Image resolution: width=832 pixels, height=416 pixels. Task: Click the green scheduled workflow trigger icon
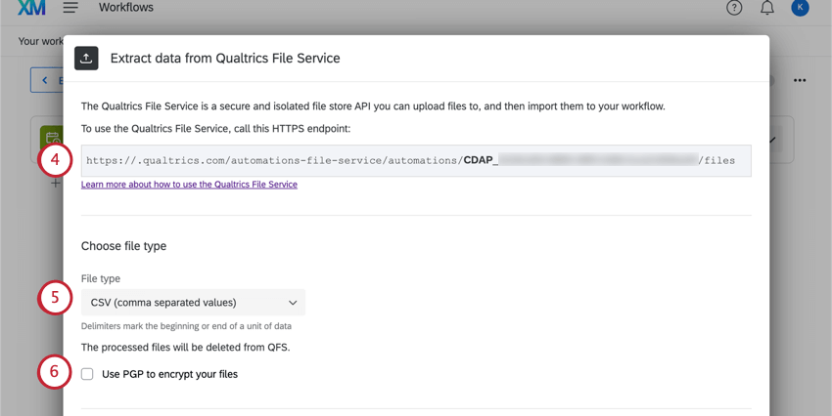(x=50, y=138)
